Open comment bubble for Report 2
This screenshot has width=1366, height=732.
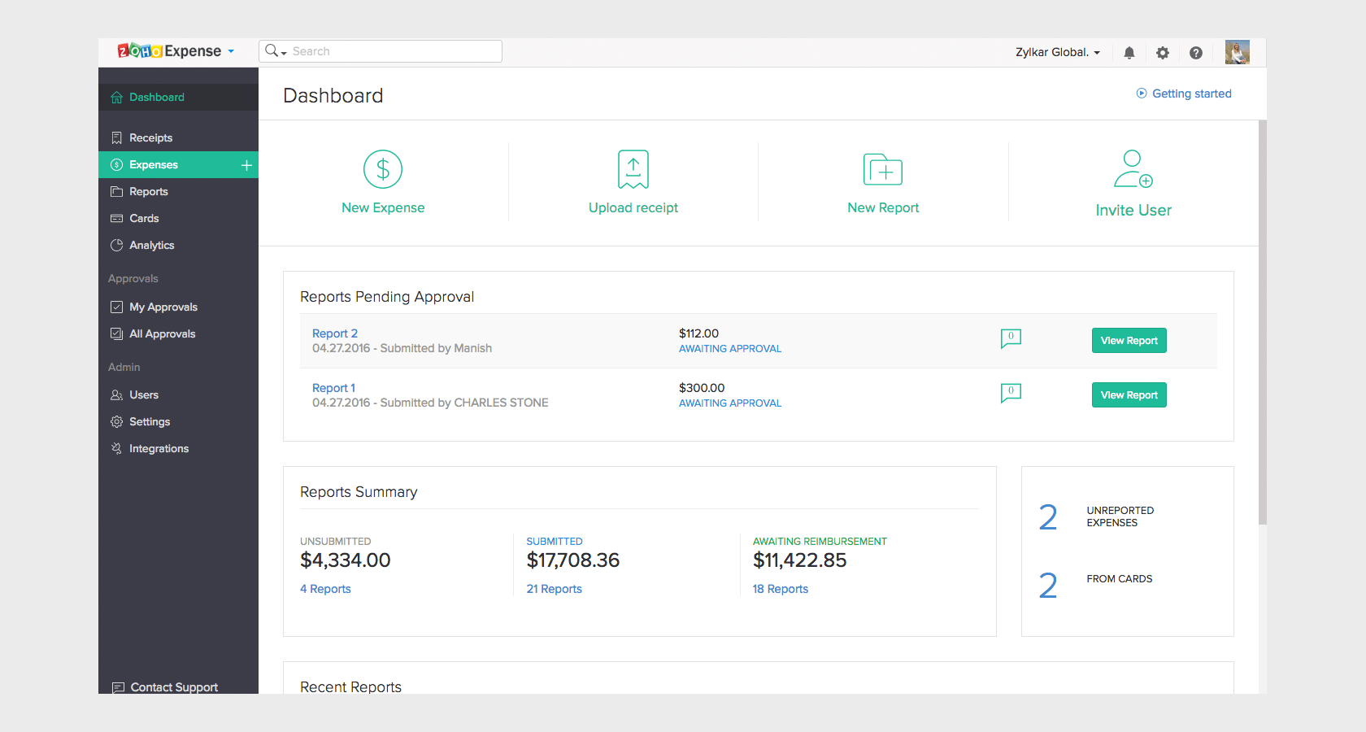tap(1010, 339)
